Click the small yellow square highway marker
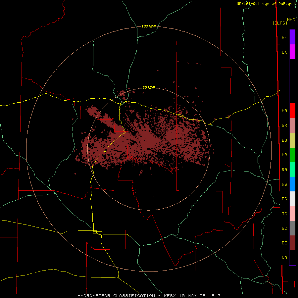Screen dimensions: 298x298 point(95,232)
